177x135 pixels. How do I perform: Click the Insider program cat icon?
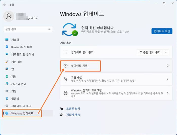(x=65, y=93)
